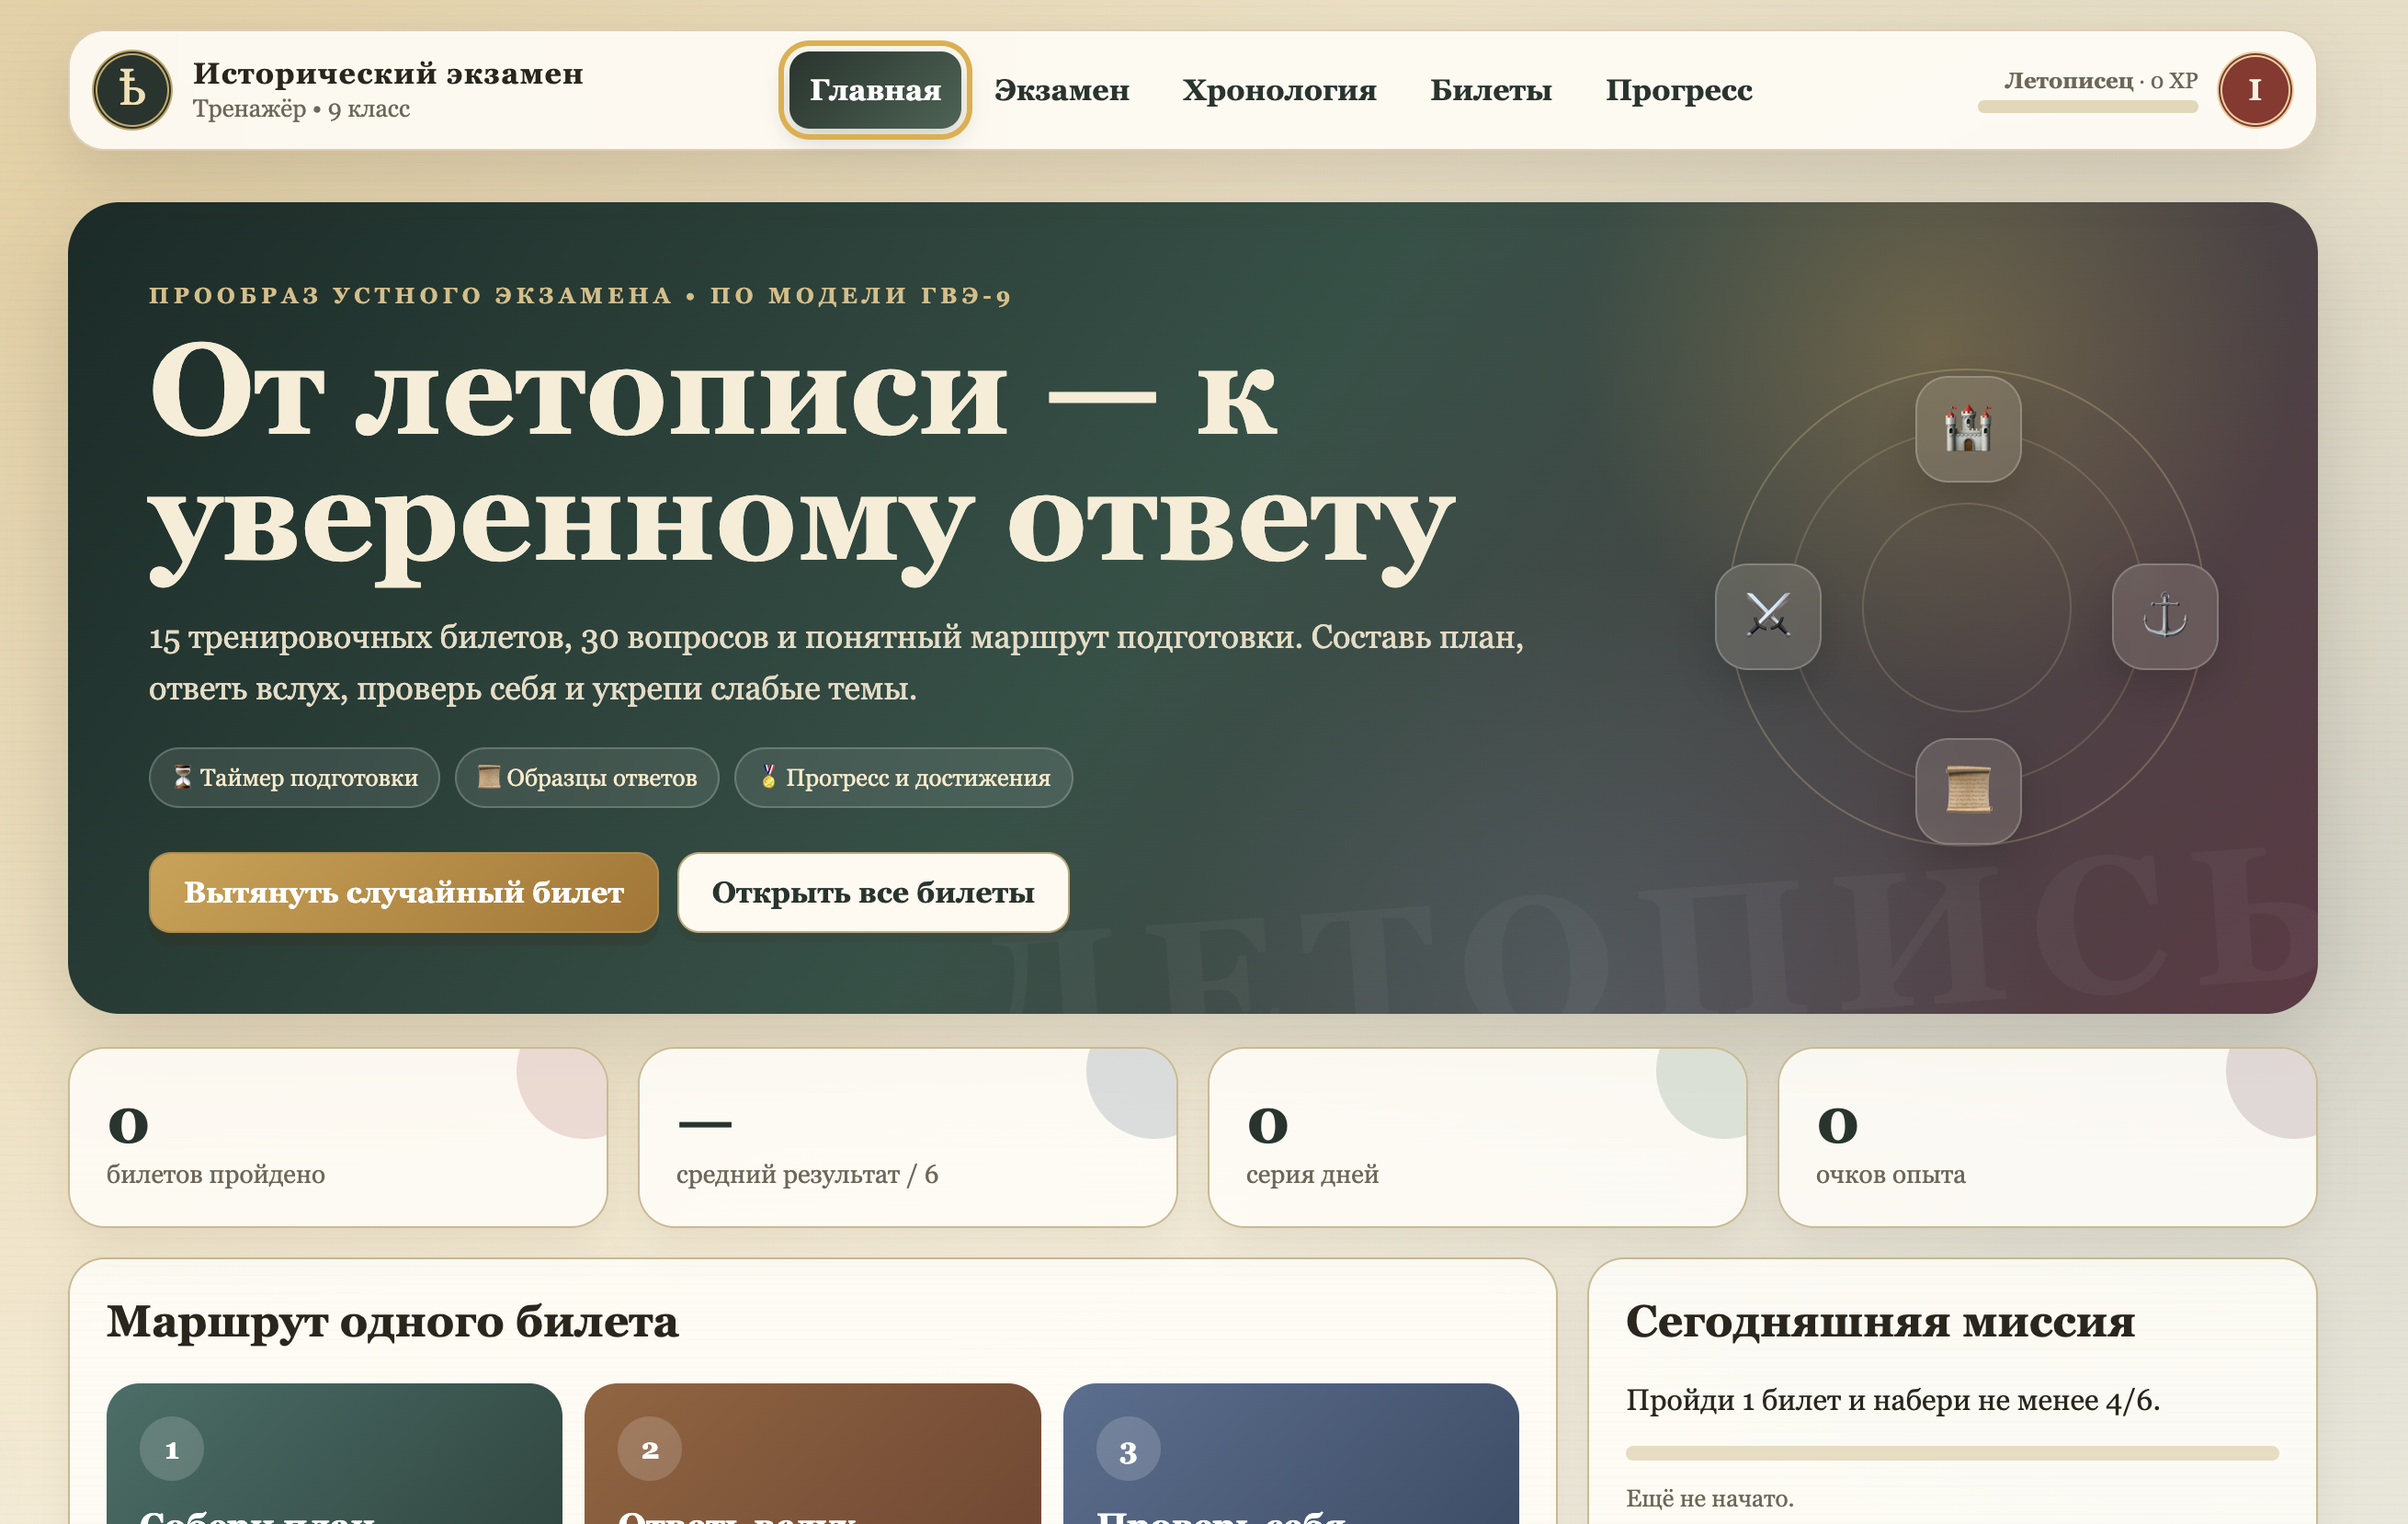
Task: Click the Маршрут одного билета heading
Action: tap(392, 1321)
